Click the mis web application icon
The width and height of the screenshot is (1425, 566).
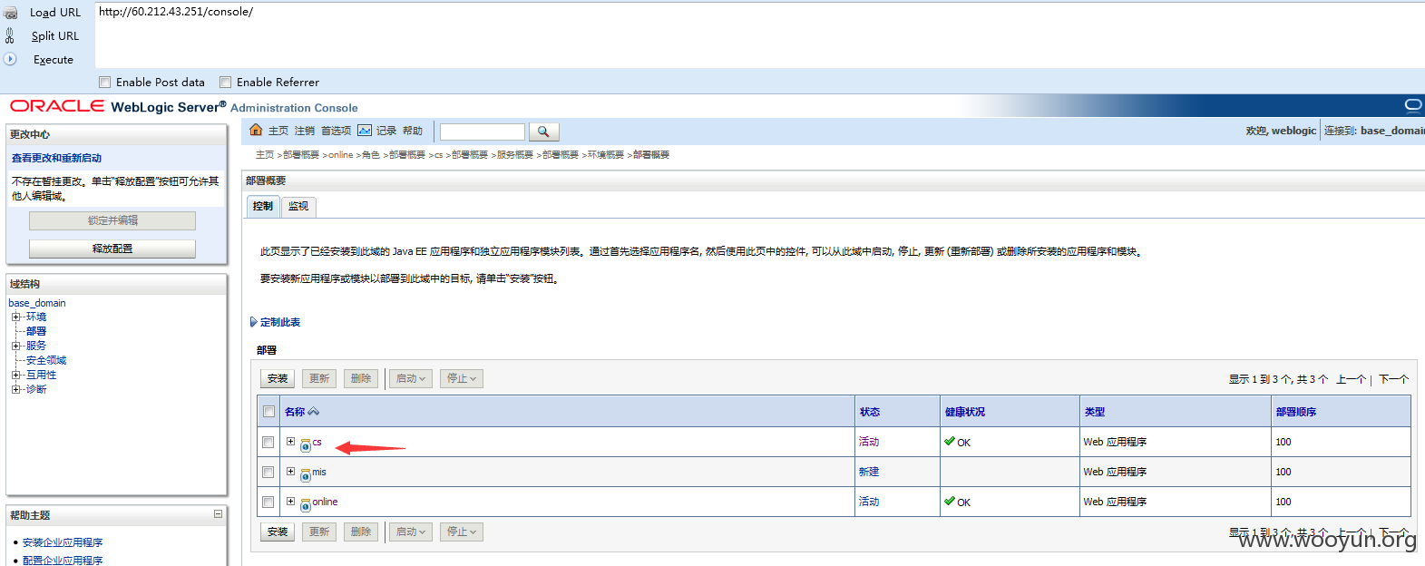click(306, 474)
